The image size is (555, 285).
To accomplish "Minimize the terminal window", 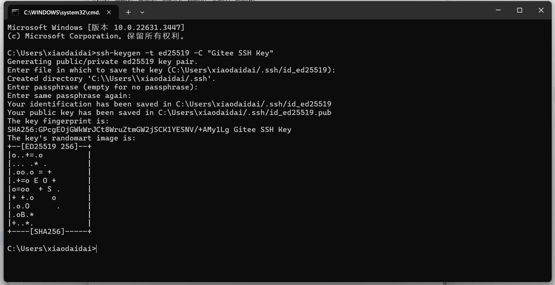I will coord(498,10).
